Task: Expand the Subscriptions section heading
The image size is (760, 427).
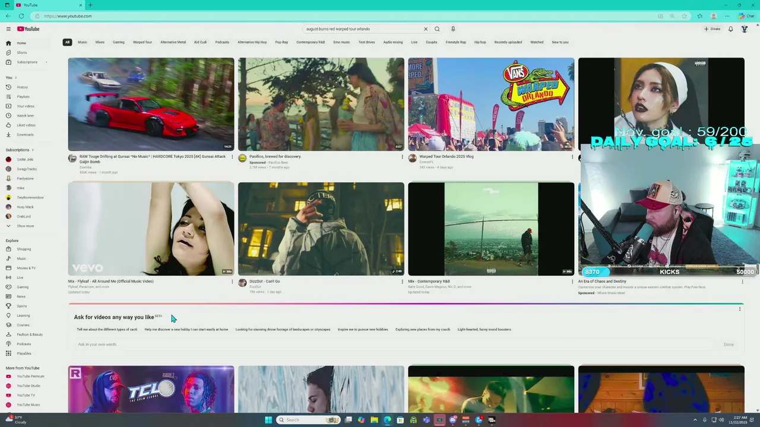Action: (x=20, y=150)
